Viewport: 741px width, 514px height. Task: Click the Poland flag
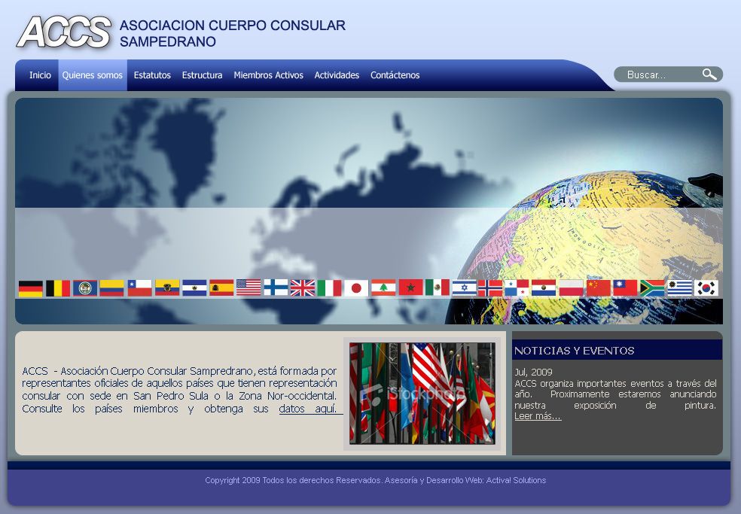571,287
